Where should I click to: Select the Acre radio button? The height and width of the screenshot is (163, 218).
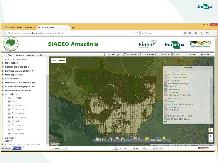tap(13, 101)
